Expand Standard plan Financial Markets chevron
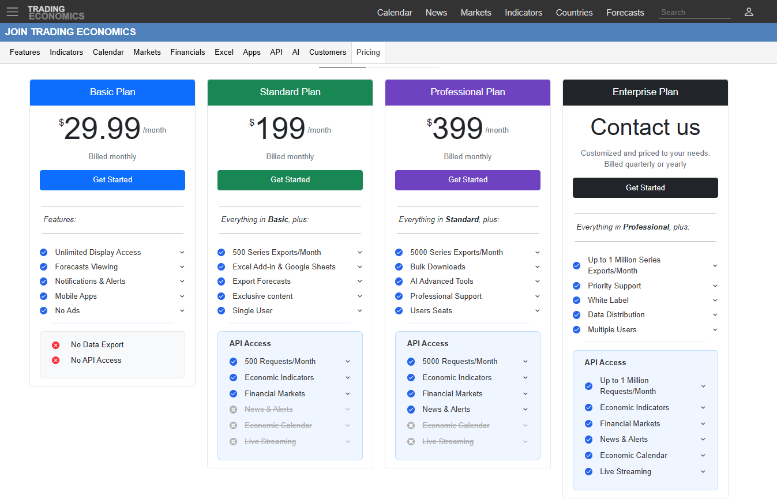The width and height of the screenshot is (777, 503). click(348, 394)
